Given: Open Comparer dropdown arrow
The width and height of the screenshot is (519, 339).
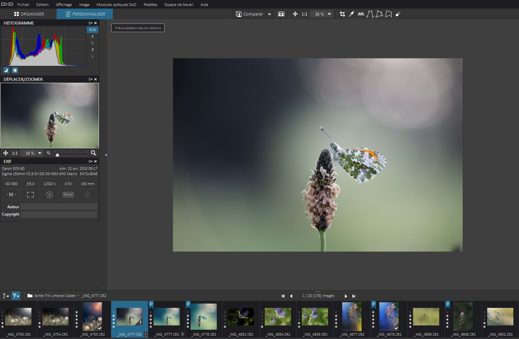Looking at the screenshot, I should point(269,14).
